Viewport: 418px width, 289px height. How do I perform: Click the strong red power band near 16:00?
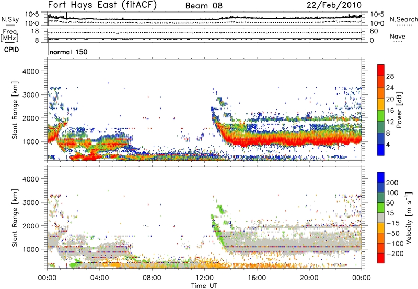257,140
